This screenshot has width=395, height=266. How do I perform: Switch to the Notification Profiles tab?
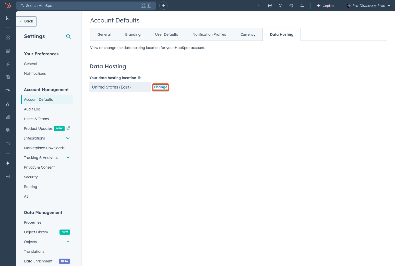point(209,34)
